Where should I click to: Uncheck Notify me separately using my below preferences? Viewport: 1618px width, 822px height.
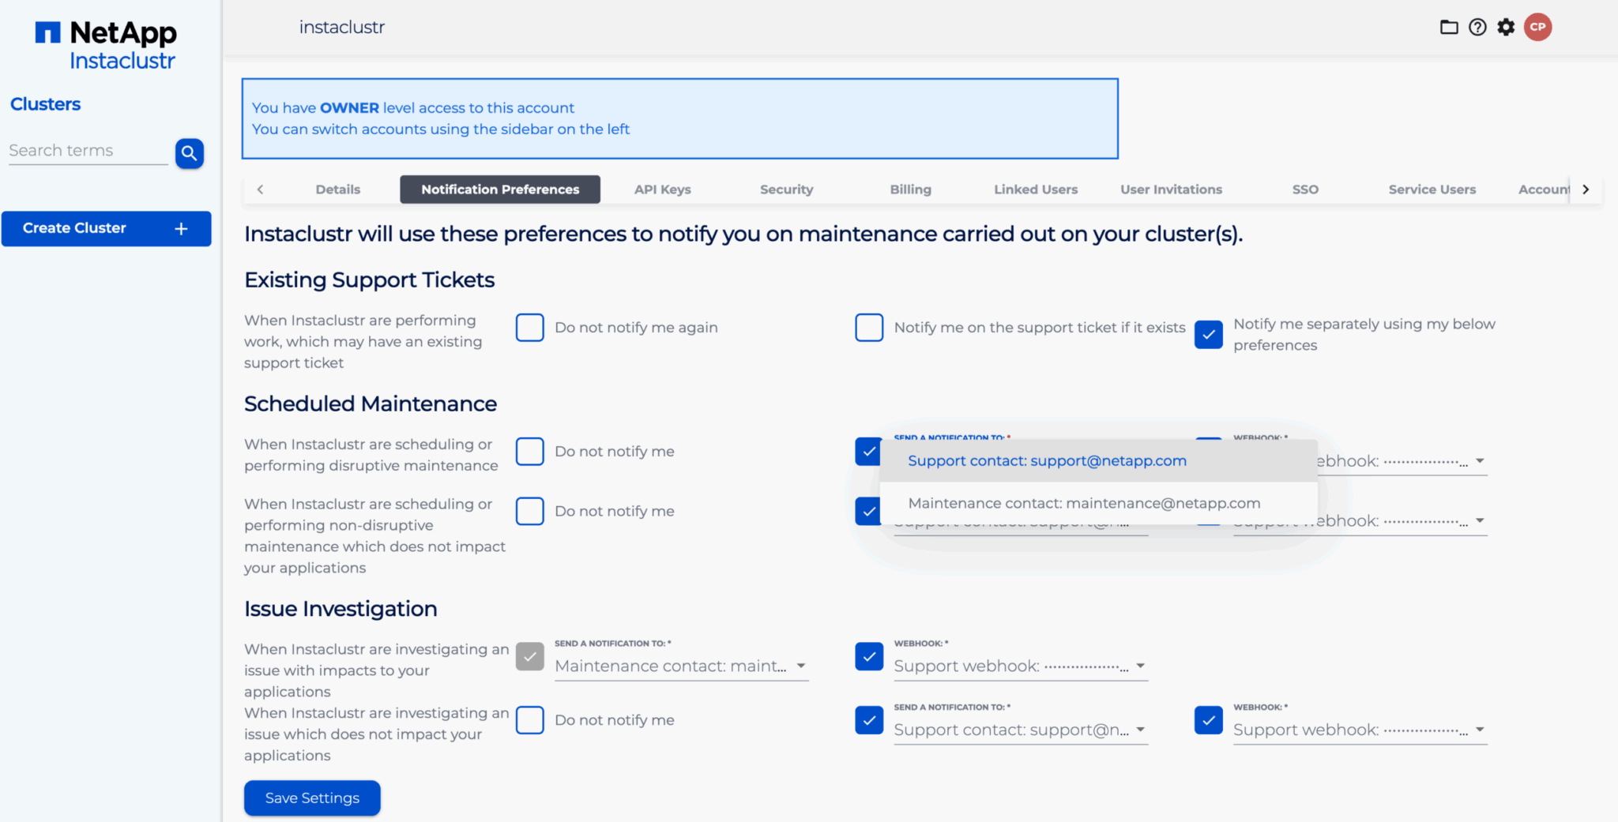[1208, 335]
